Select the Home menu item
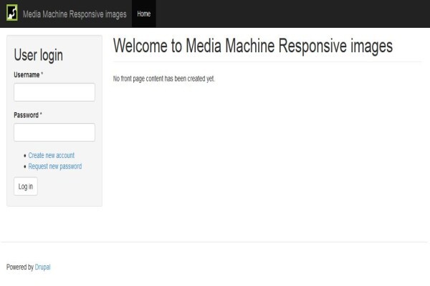 [144, 14]
